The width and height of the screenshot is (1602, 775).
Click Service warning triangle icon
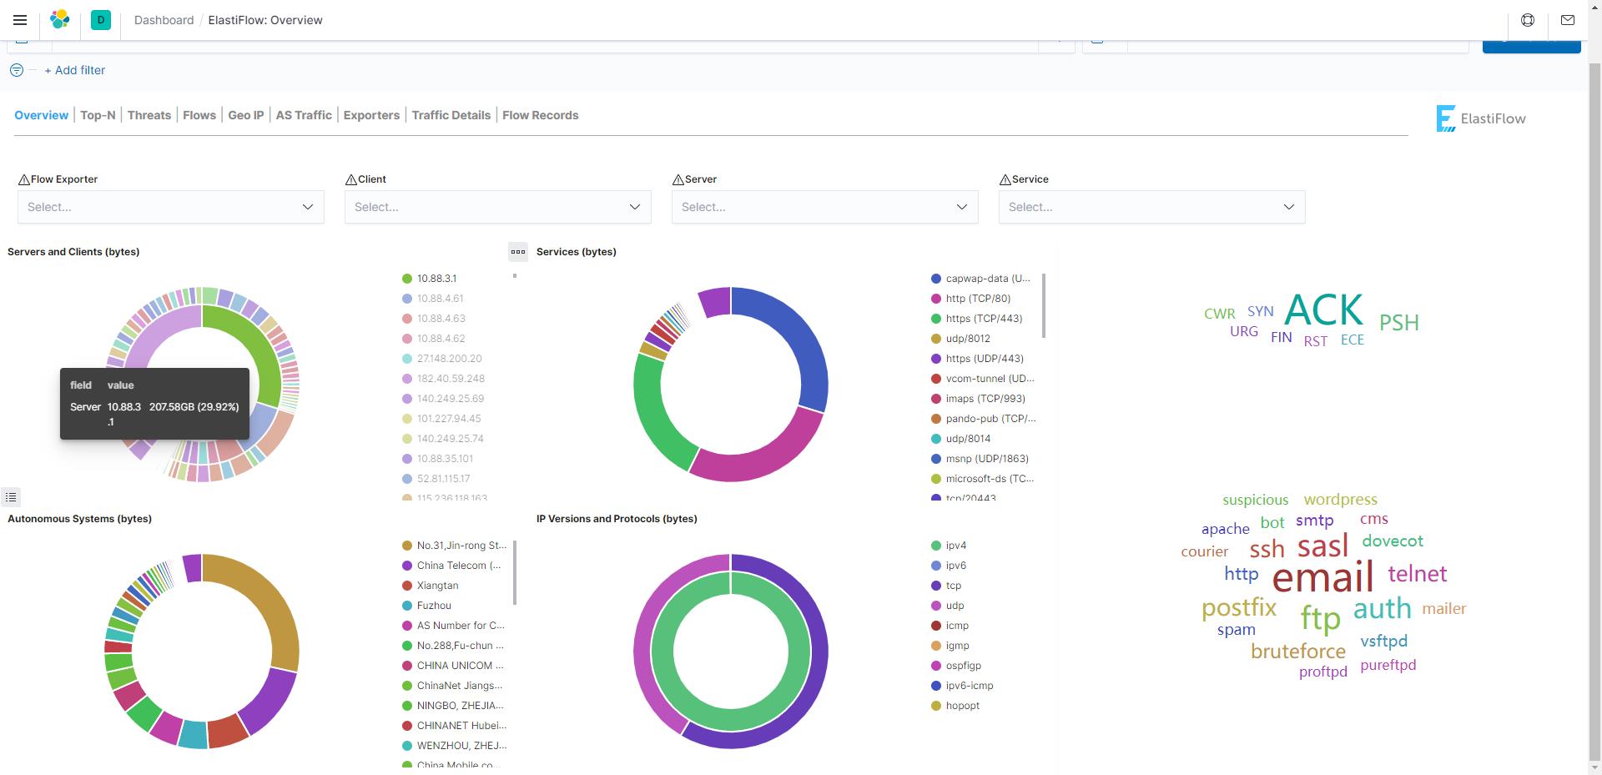(x=1005, y=179)
